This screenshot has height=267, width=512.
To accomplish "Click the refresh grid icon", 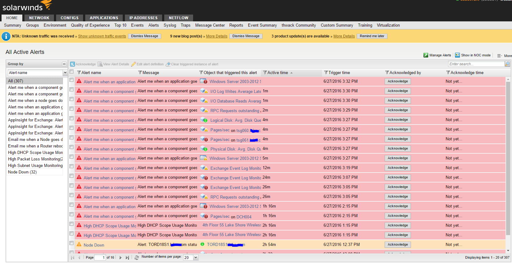I will point(137,258).
